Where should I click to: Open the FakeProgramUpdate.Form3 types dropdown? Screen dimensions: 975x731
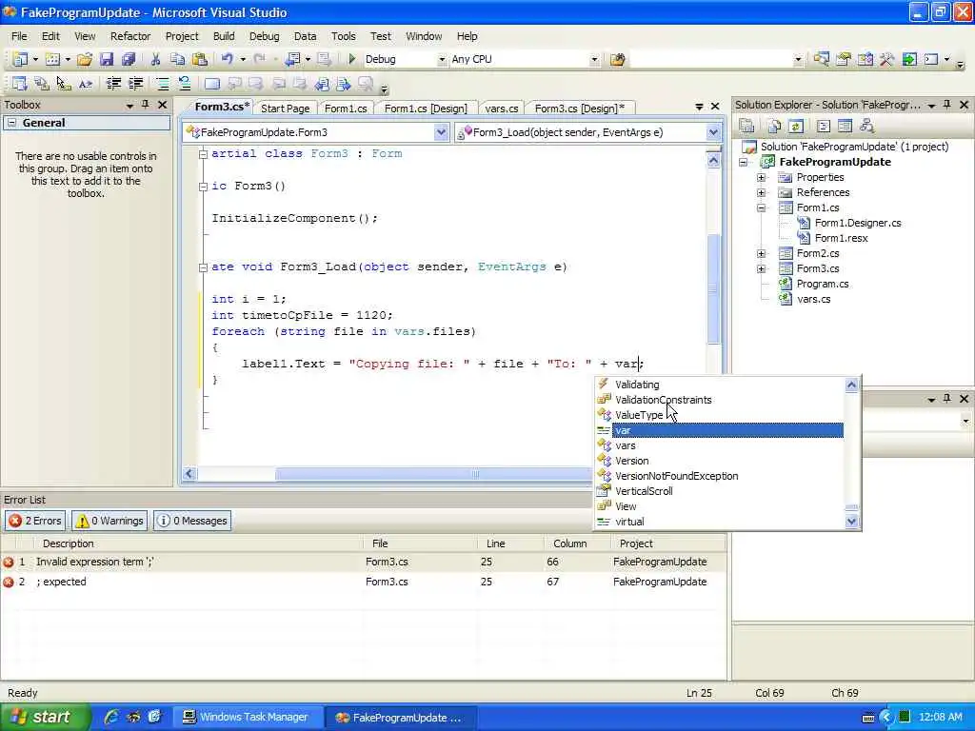click(441, 131)
